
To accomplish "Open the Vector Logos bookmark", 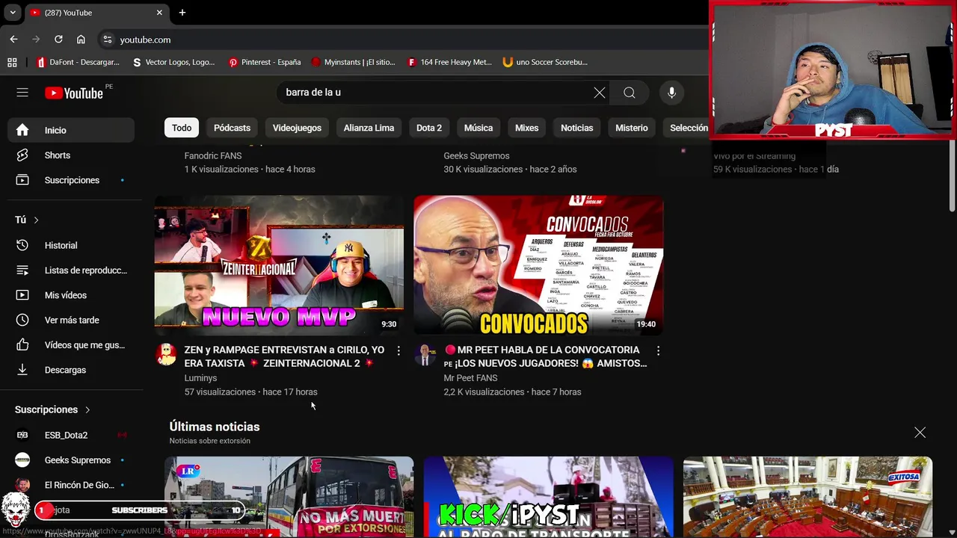I will [x=173, y=62].
